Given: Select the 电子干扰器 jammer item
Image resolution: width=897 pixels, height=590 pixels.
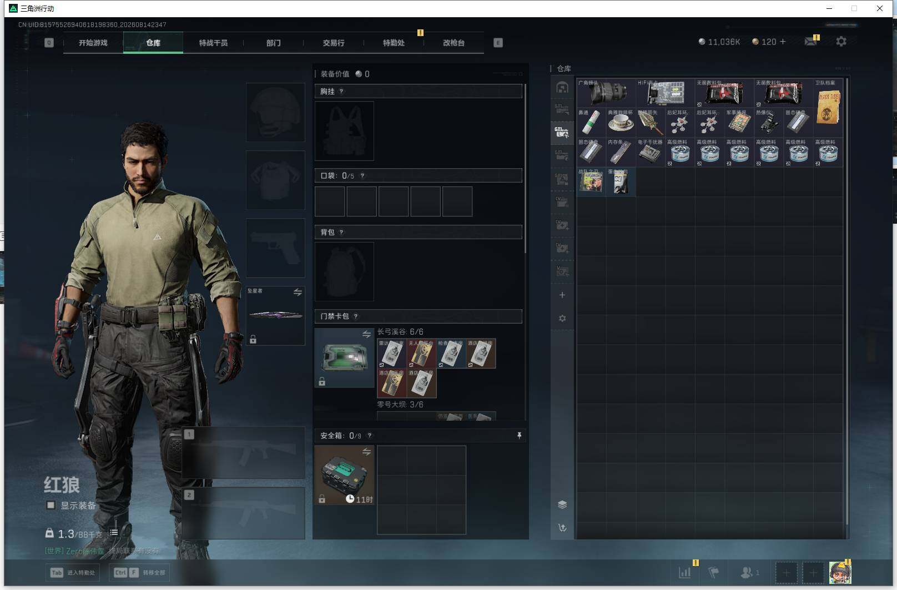Looking at the screenshot, I should 651,153.
